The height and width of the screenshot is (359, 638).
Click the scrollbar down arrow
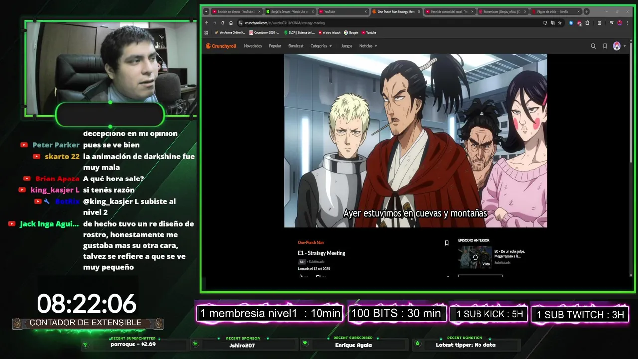[x=631, y=275]
